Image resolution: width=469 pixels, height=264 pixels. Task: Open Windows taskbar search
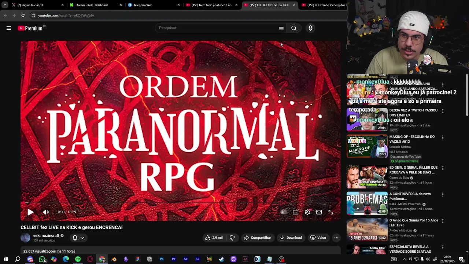pyautogui.click(x=18, y=259)
